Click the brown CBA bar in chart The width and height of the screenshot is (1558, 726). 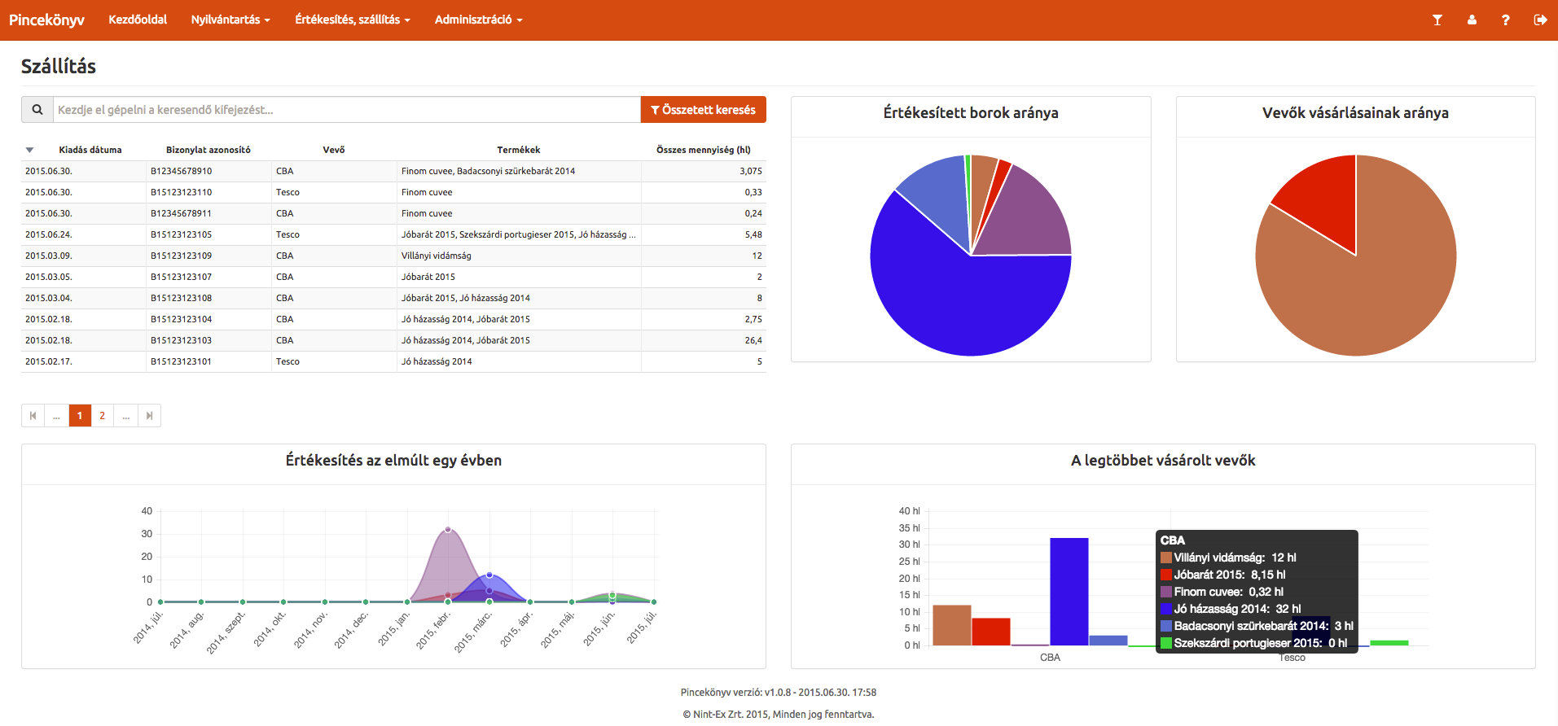click(x=952, y=625)
